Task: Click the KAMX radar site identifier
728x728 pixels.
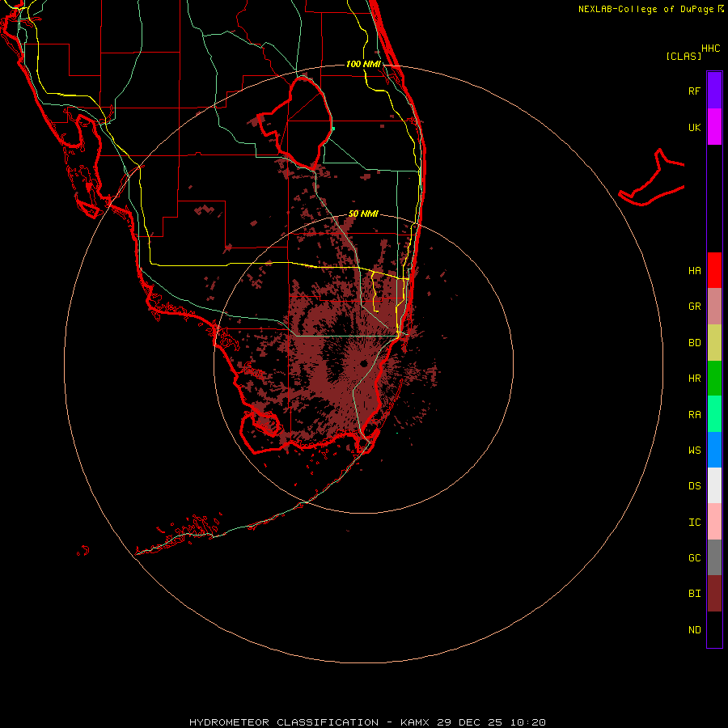Action: tap(415, 722)
